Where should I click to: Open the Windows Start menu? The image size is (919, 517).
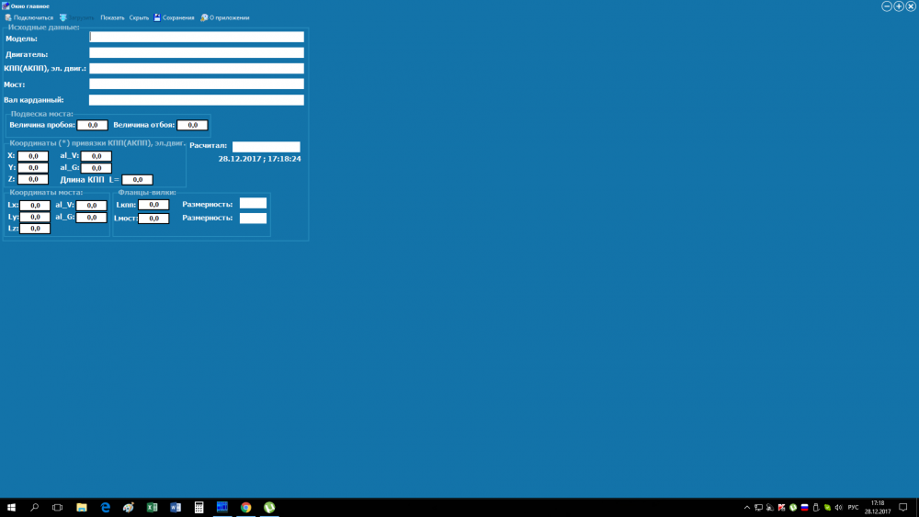pos(11,507)
